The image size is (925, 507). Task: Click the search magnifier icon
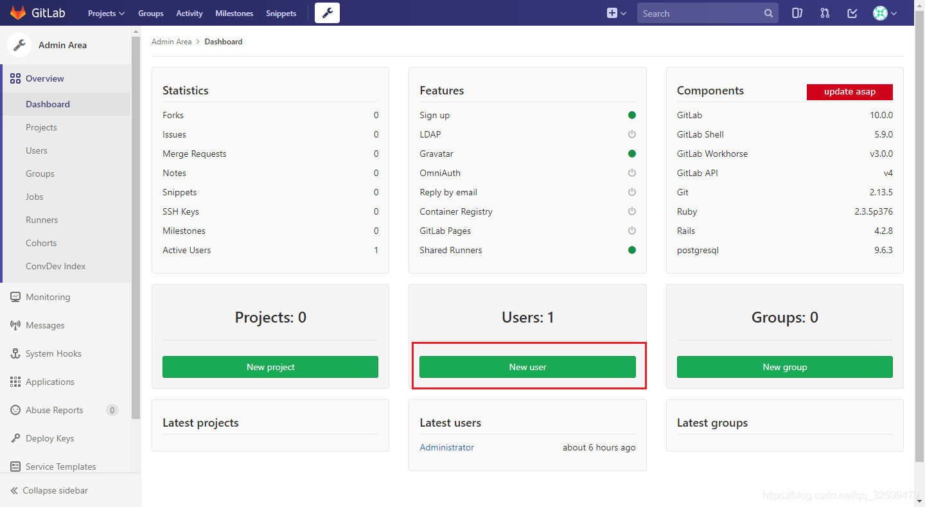768,13
